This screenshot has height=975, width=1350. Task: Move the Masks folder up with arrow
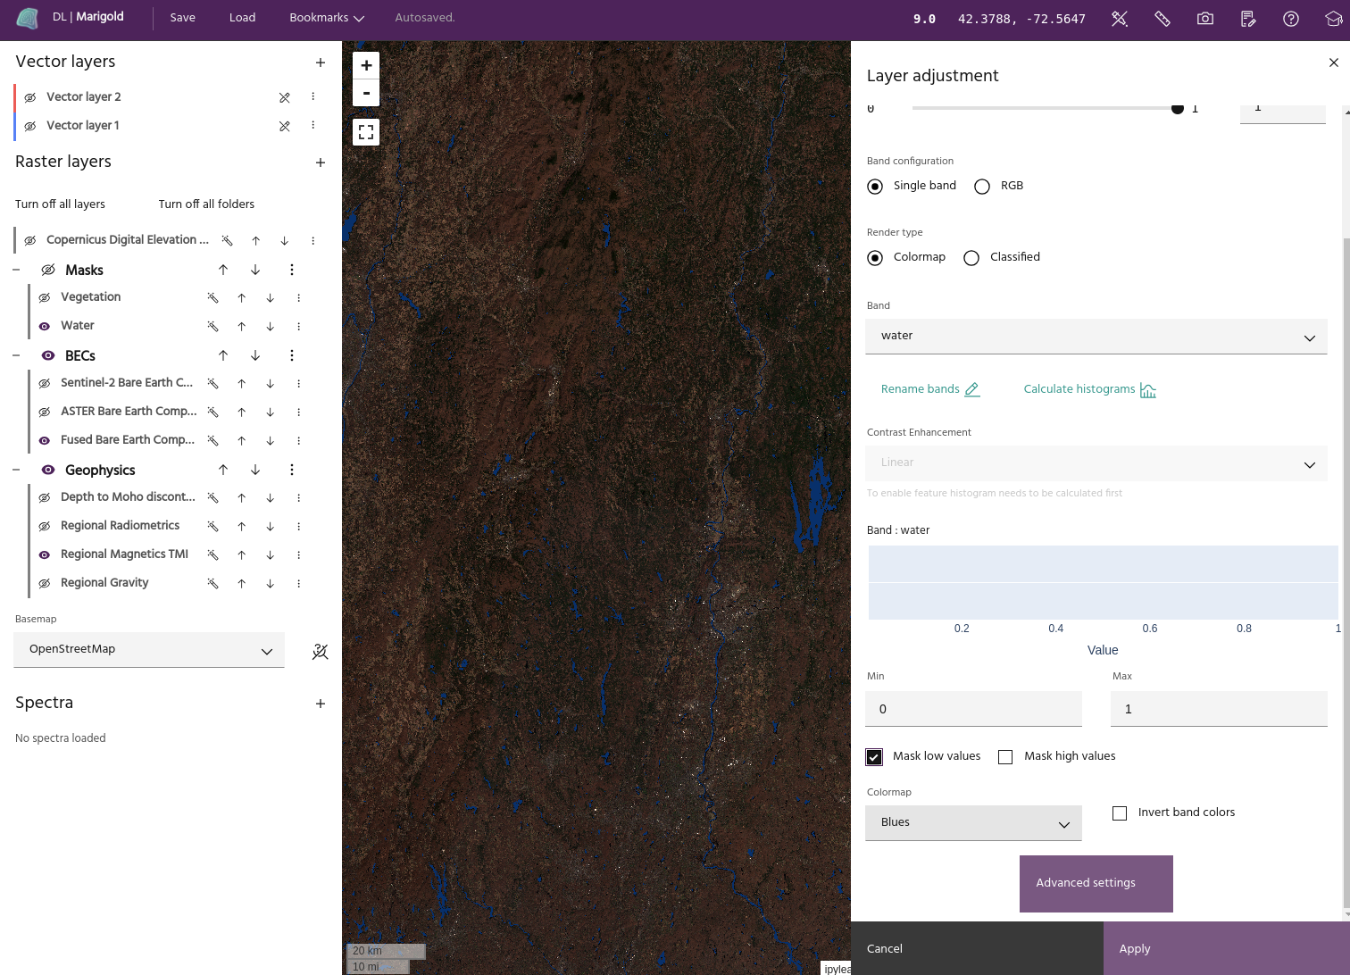coord(223,270)
